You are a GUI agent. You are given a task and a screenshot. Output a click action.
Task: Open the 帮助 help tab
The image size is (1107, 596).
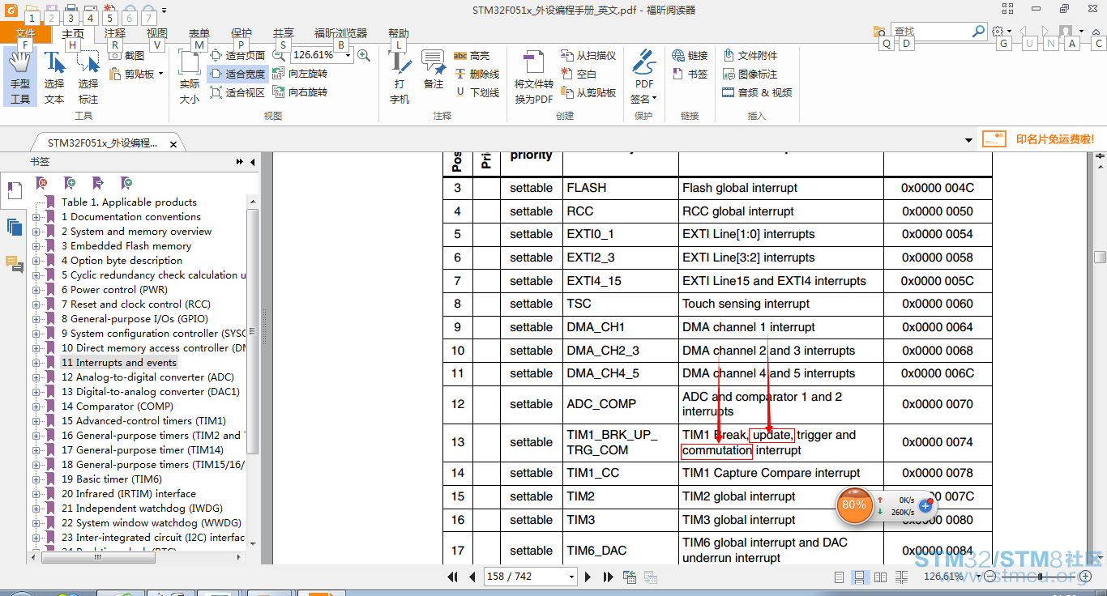click(x=399, y=33)
